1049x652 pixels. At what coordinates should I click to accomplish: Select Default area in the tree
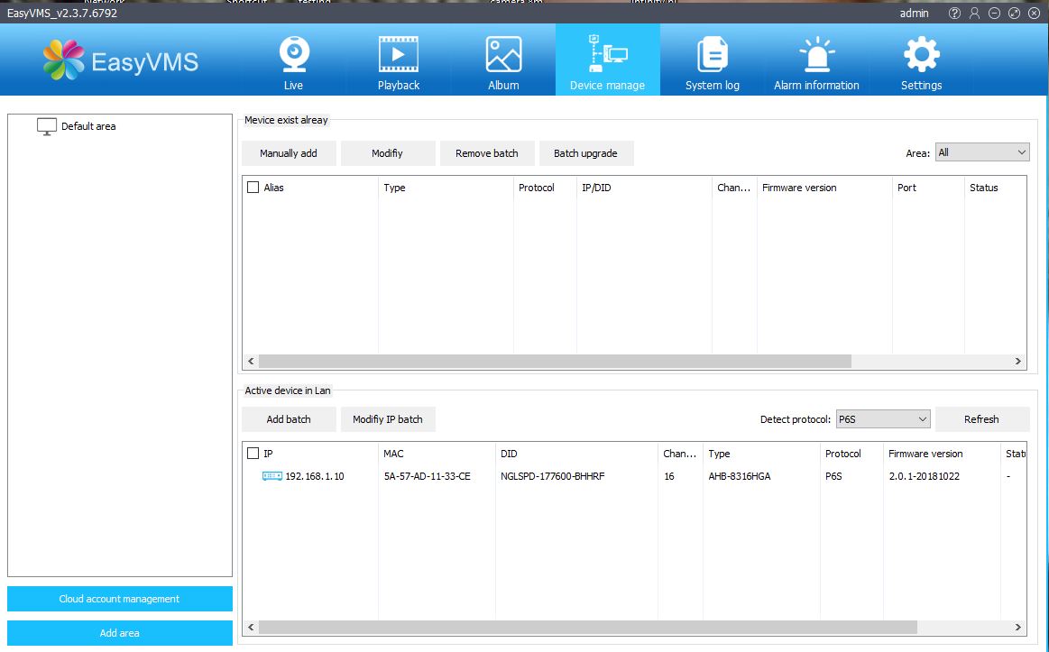coord(88,126)
